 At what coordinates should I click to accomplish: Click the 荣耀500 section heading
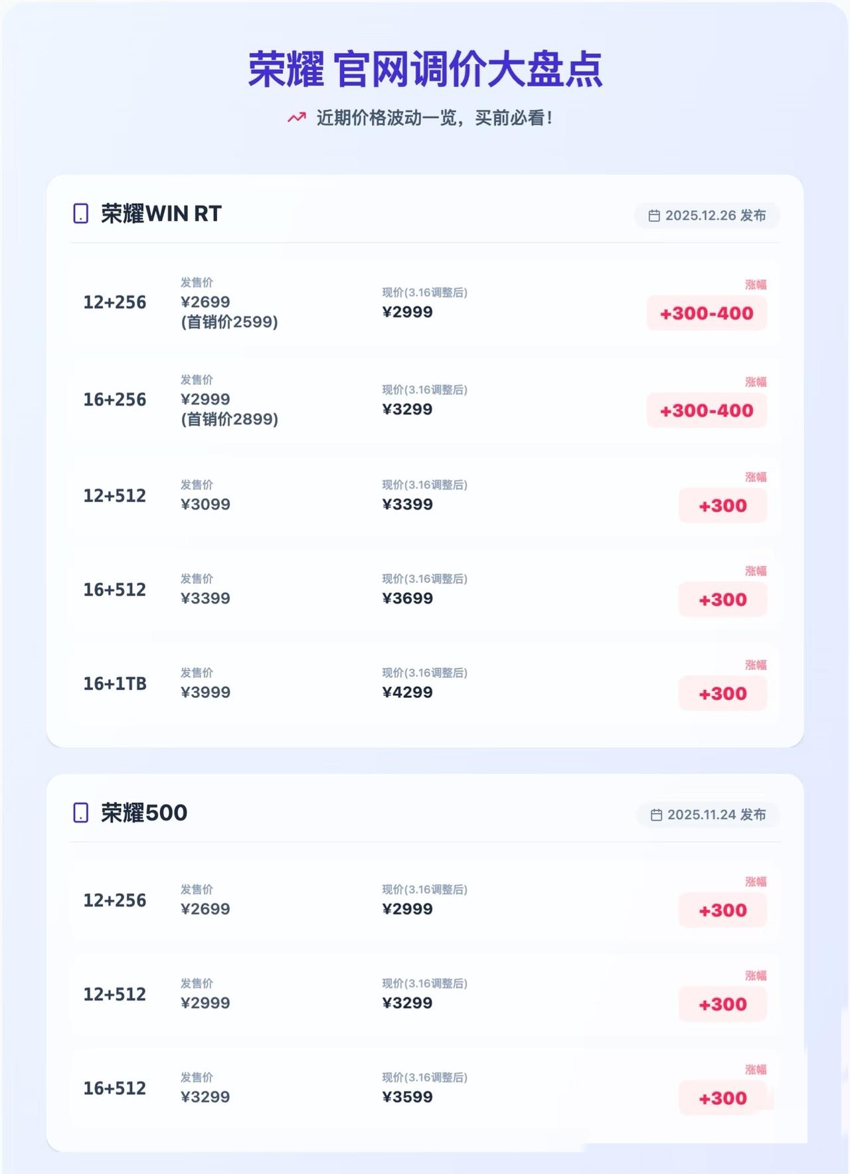point(144,813)
